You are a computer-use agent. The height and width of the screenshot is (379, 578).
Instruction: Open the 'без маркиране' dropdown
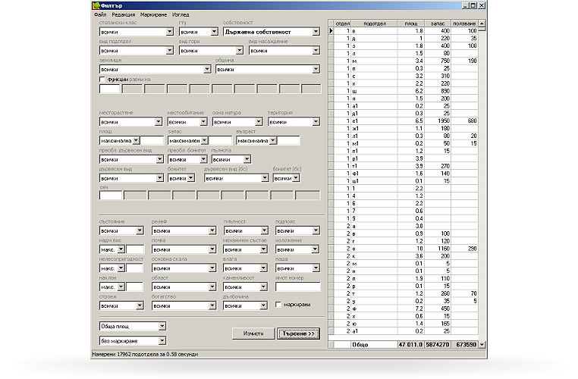click(x=162, y=342)
